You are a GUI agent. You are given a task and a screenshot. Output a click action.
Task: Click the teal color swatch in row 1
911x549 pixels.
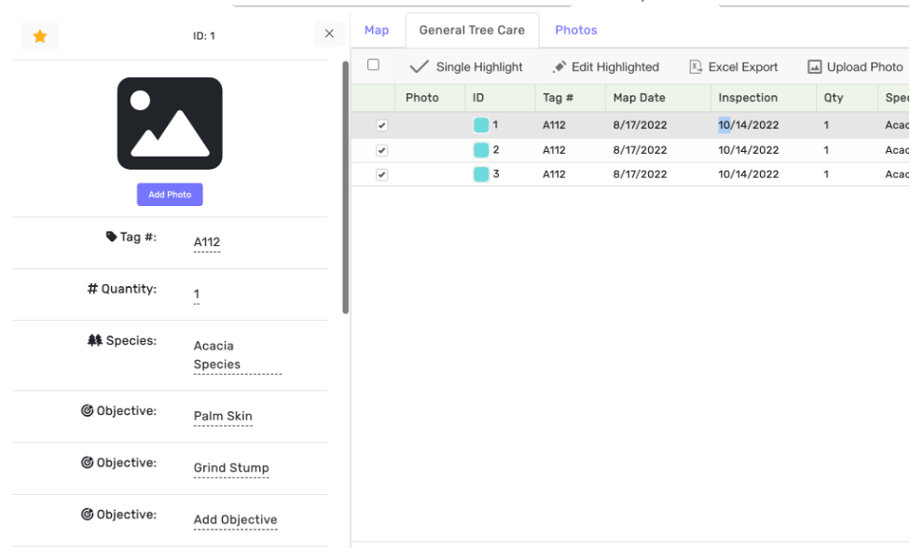click(x=481, y=125)
